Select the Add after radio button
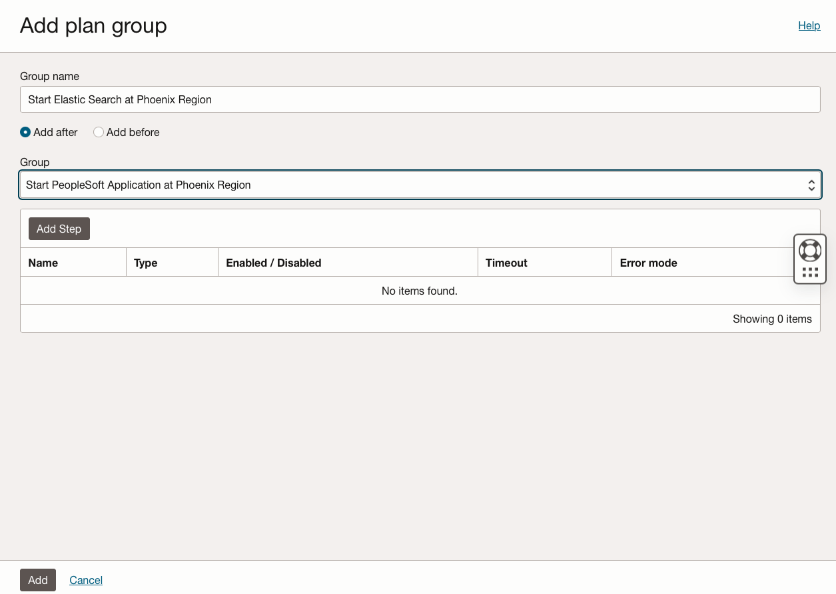836x594 pixels. (x=25, y=132)
